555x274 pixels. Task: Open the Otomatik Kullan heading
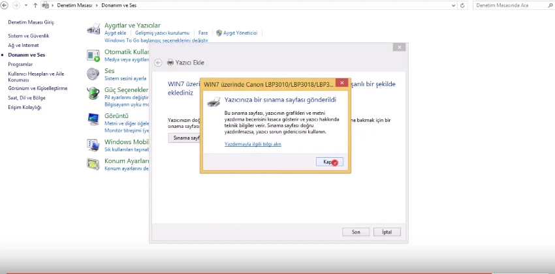[x=127, y=52]
